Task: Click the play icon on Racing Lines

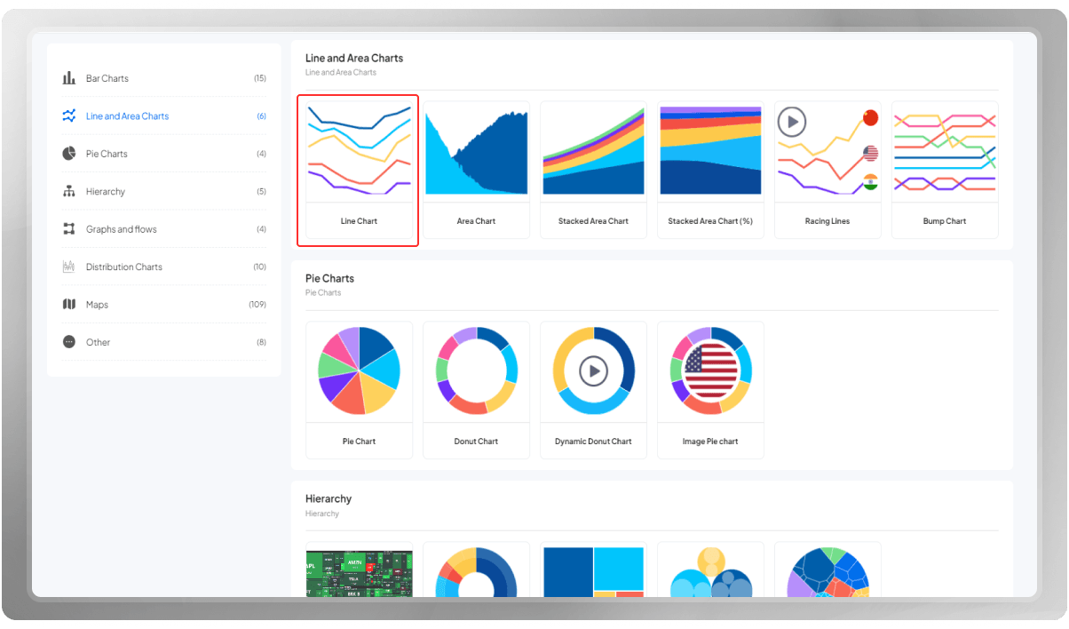Action: point(792,121)
